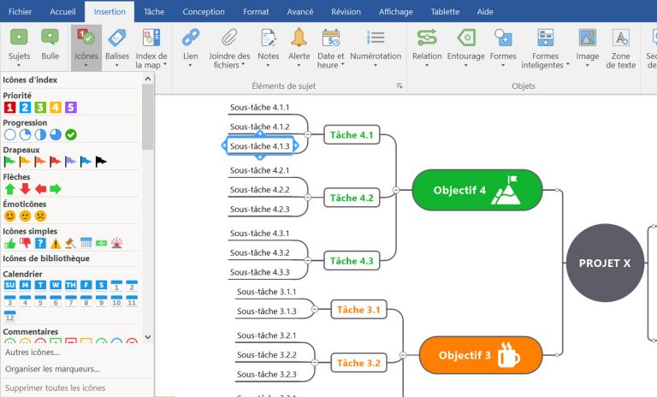Open the Notes tool in ribbon
657x397 pixels.
coord(268,38)
